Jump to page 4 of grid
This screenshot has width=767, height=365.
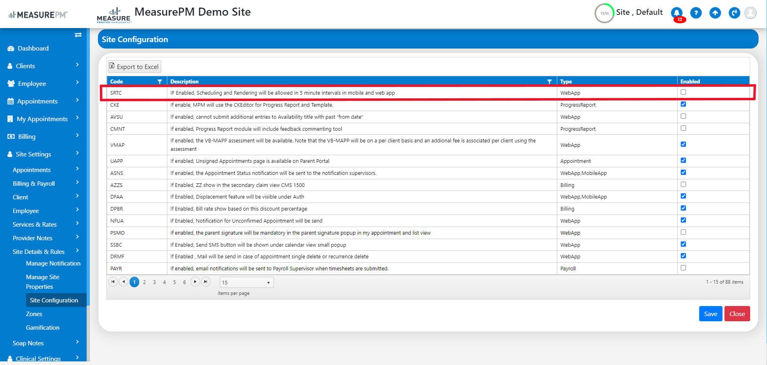tap(164, 282)
